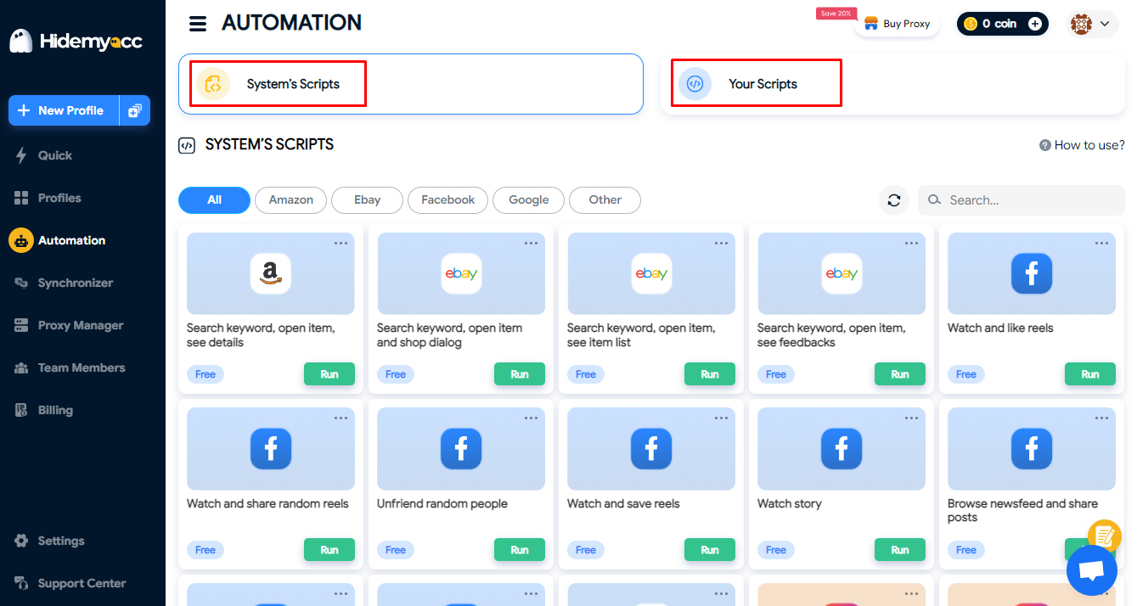Image resolution: width=1137 pixels, height=606 pixels.
Task: Click the Quick sidebar icon
Action: [x=53, y=155]
